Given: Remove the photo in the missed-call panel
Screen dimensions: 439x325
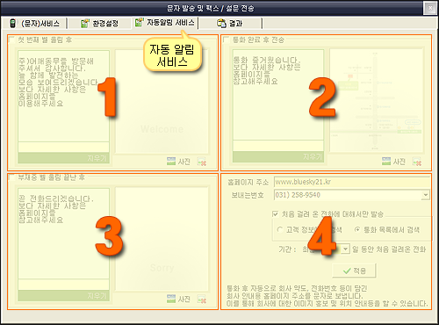Looking at the screenshot, I should pos(202,300).
